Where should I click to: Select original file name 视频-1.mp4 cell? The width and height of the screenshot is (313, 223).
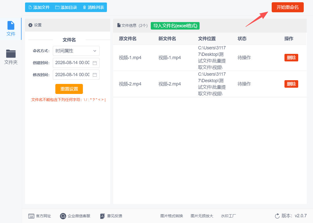click(130, 58)
